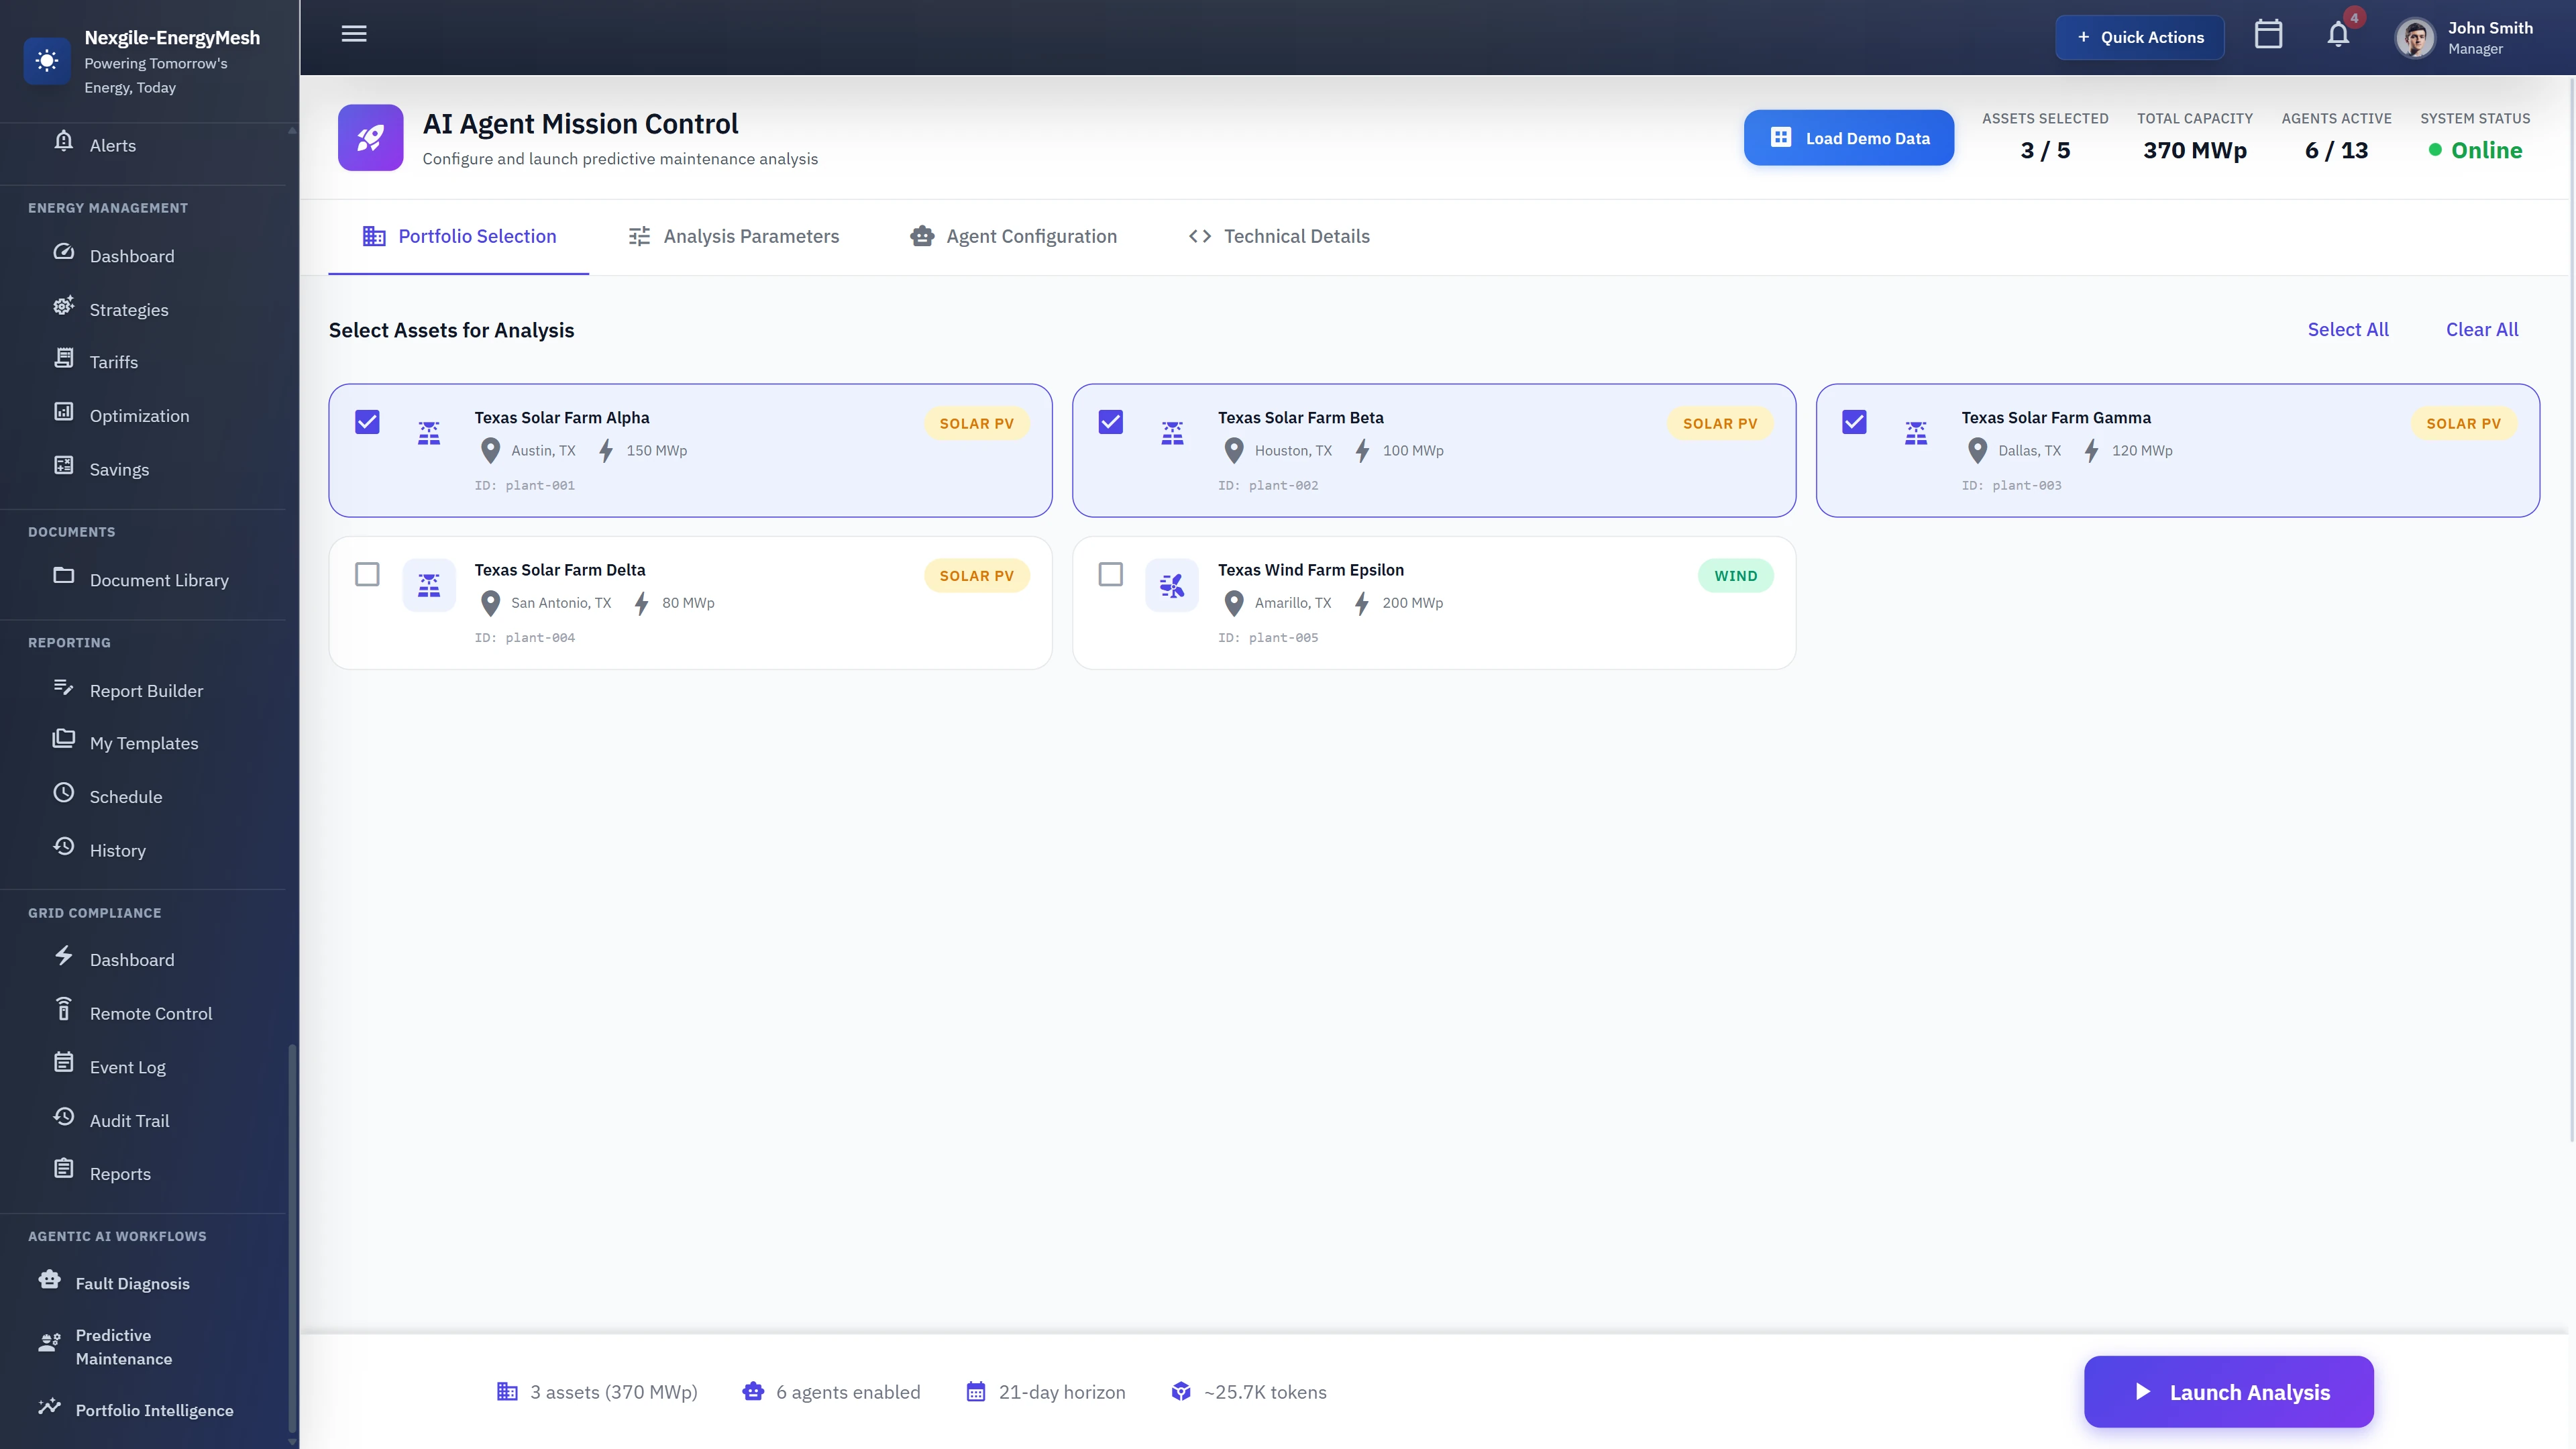The width and height of the screenshot is (2576, 1449).
Task: Enable Texas Wind Farm Epsilon checkbox
Action: coord(1110,574)
